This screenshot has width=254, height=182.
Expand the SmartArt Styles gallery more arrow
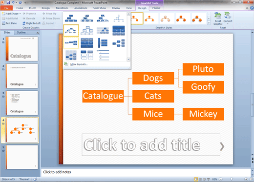209,23
